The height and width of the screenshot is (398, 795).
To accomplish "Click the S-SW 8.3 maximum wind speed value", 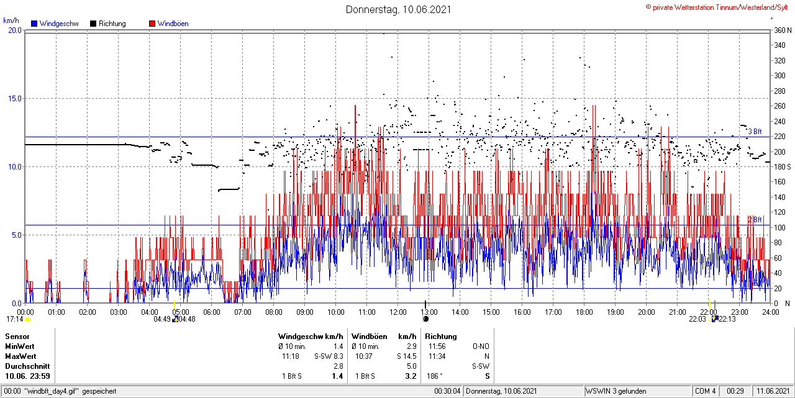I will click(x=329, y=356).
